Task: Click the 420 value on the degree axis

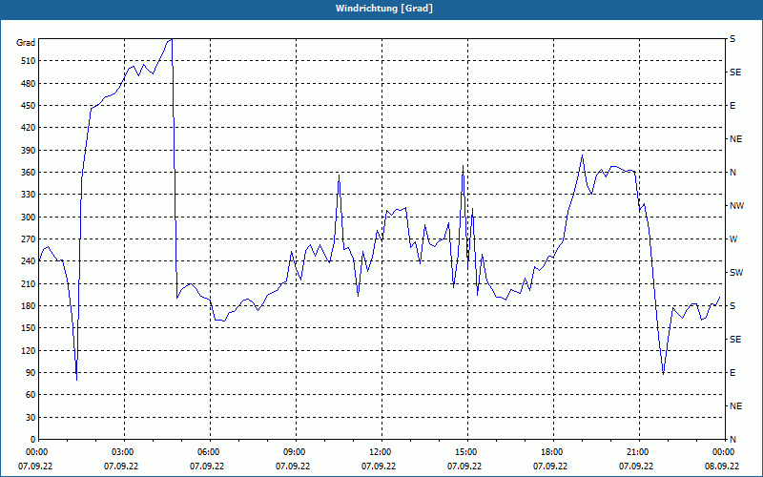Action: (28, 128)
